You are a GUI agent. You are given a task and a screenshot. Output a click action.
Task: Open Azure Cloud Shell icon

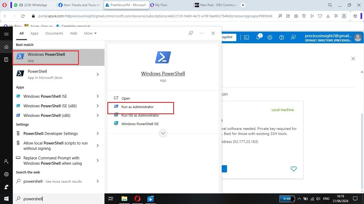click(246, 37)
